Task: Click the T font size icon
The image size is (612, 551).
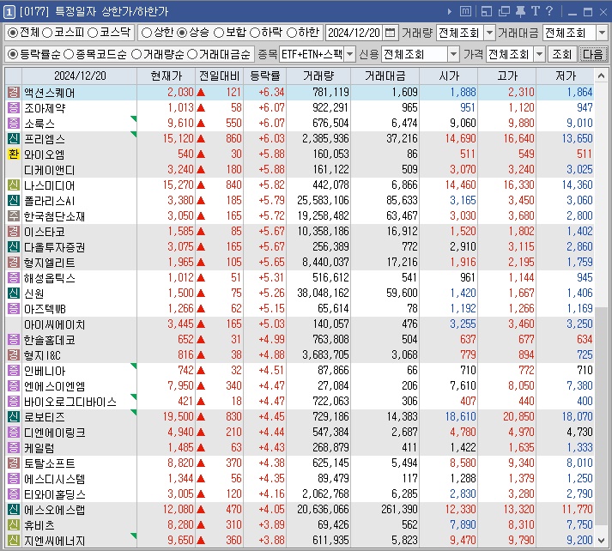Action: 535,11
